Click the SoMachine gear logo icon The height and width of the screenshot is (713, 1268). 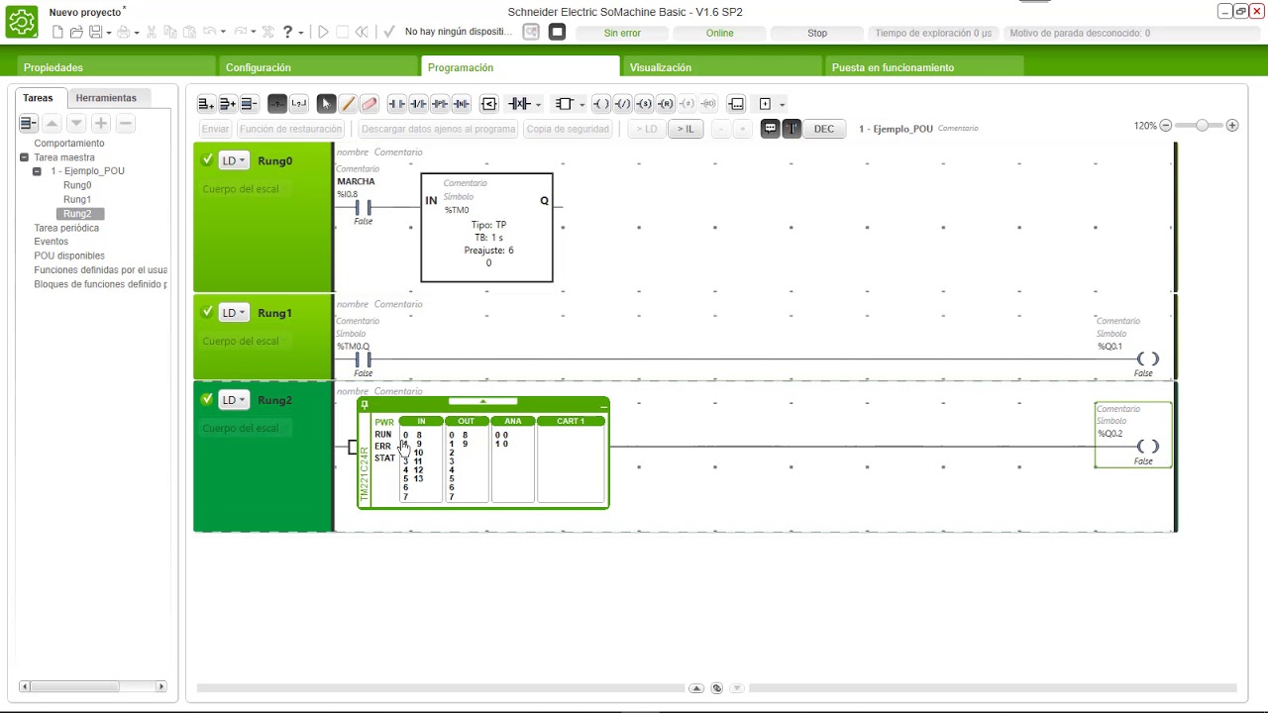[22, 22]
